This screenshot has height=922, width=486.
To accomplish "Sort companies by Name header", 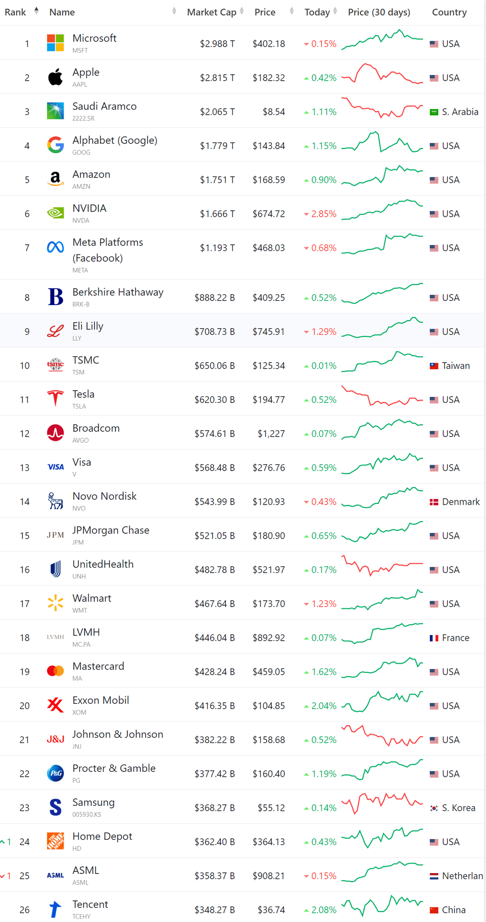I will (62, 12).
